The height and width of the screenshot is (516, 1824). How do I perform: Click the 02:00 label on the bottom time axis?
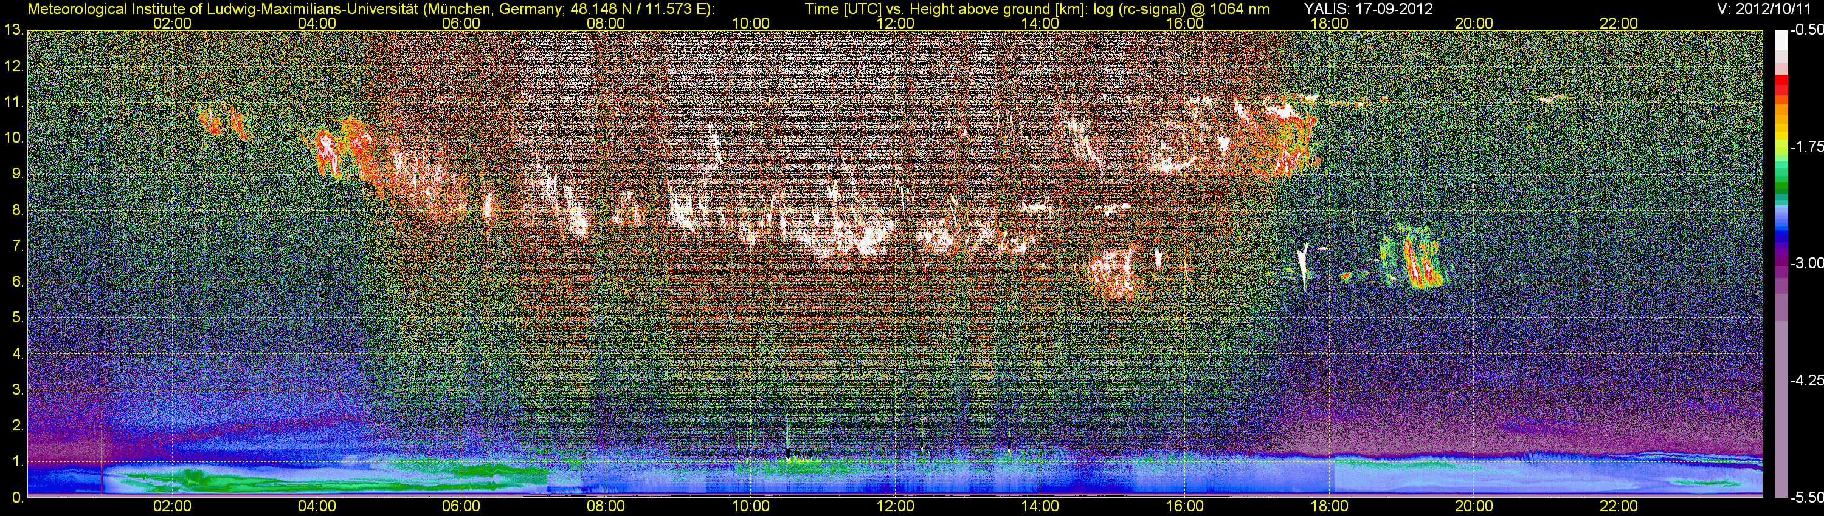click(172, 506)
